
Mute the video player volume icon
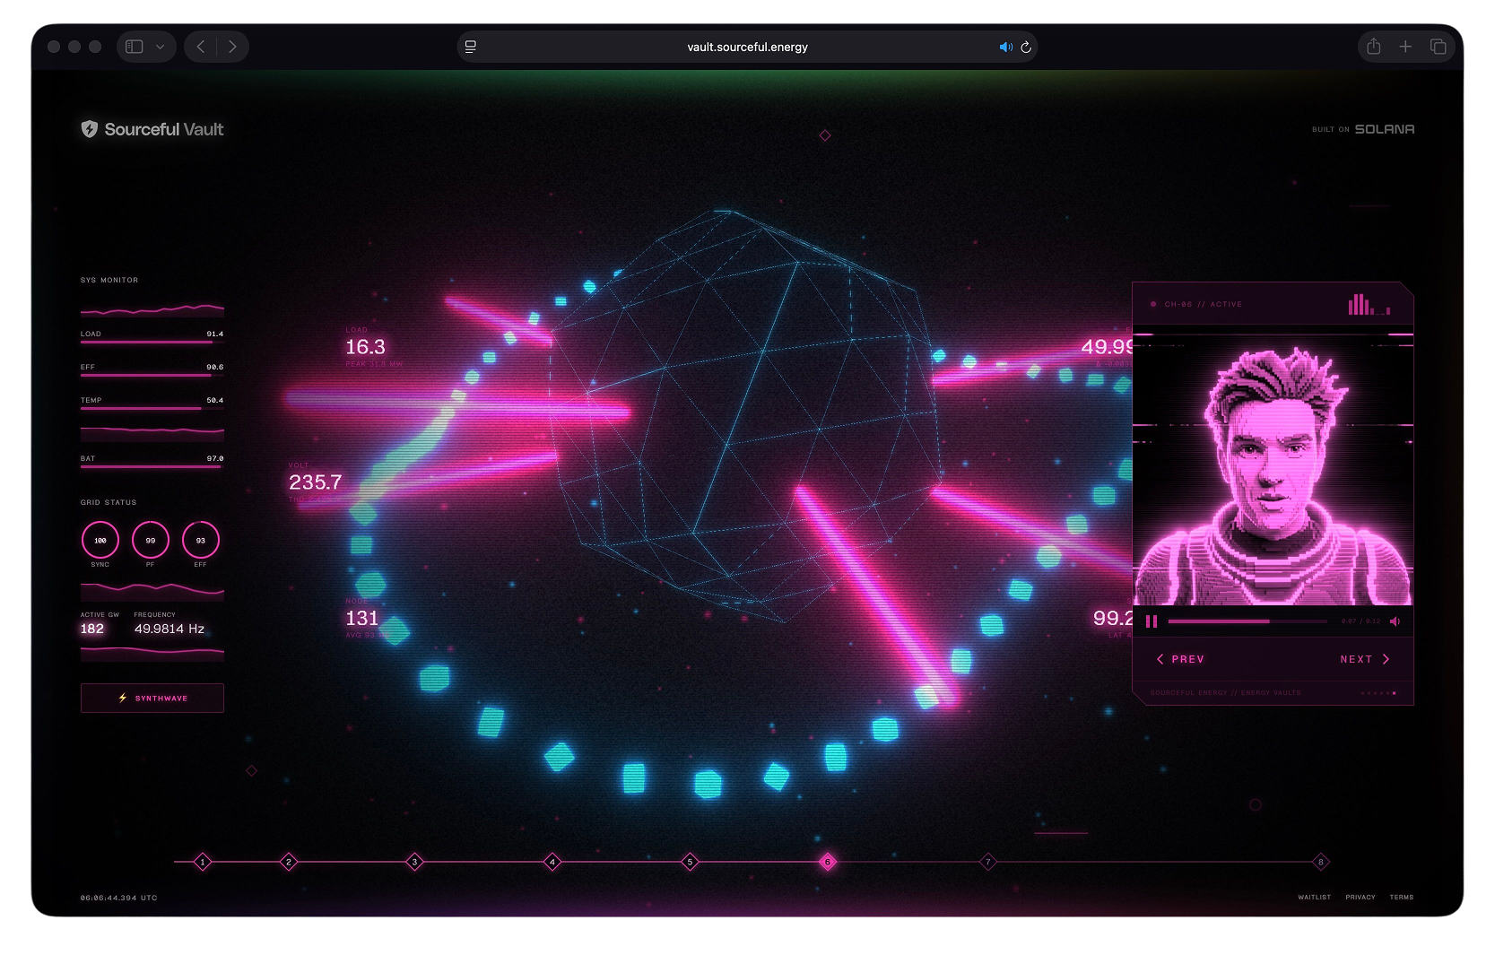coord(1395,621)
